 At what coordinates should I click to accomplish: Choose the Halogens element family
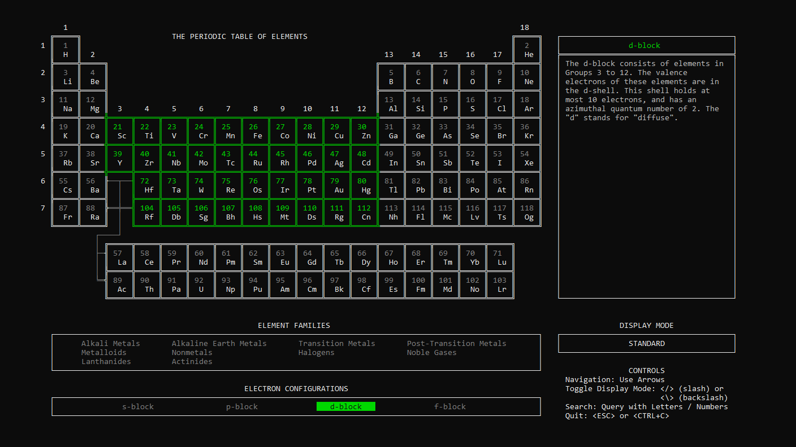pyautogui.click(x=316, y=352)
